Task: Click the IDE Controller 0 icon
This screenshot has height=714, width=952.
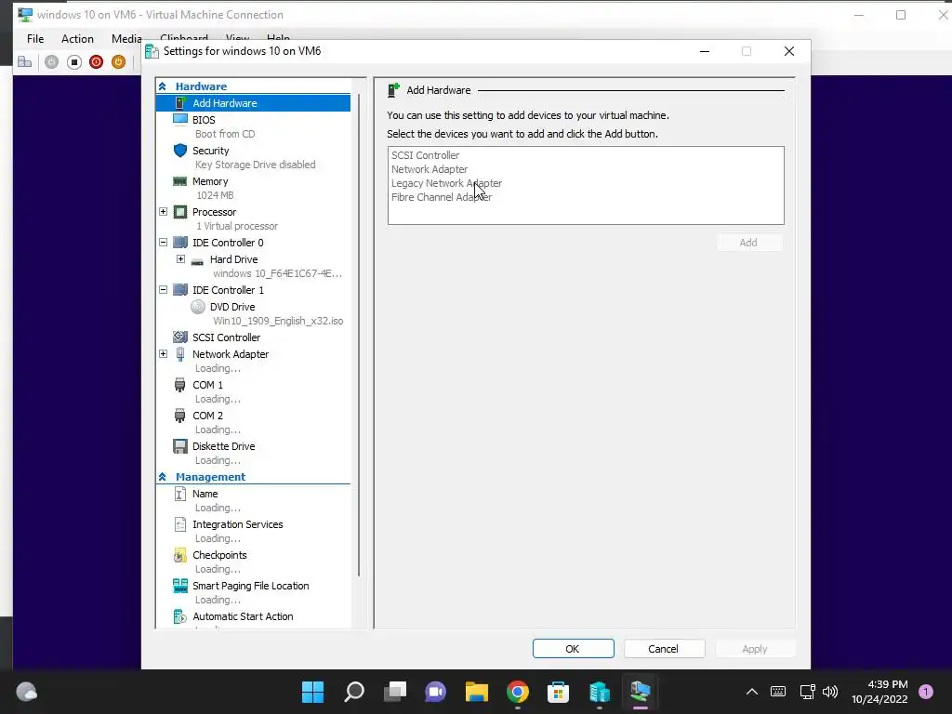Action: tap(180, 243)
